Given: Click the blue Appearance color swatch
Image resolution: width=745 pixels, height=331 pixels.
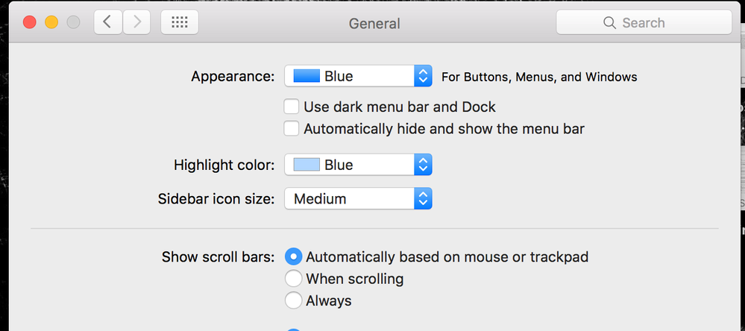Looking at the screenshot, I should (x=307, y=76).
